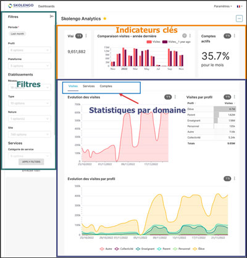The width and height of the screenshot is (247, 258).
Task: Select the Collectivité row in Visites par profil
Action: click(x=211, y=137)
